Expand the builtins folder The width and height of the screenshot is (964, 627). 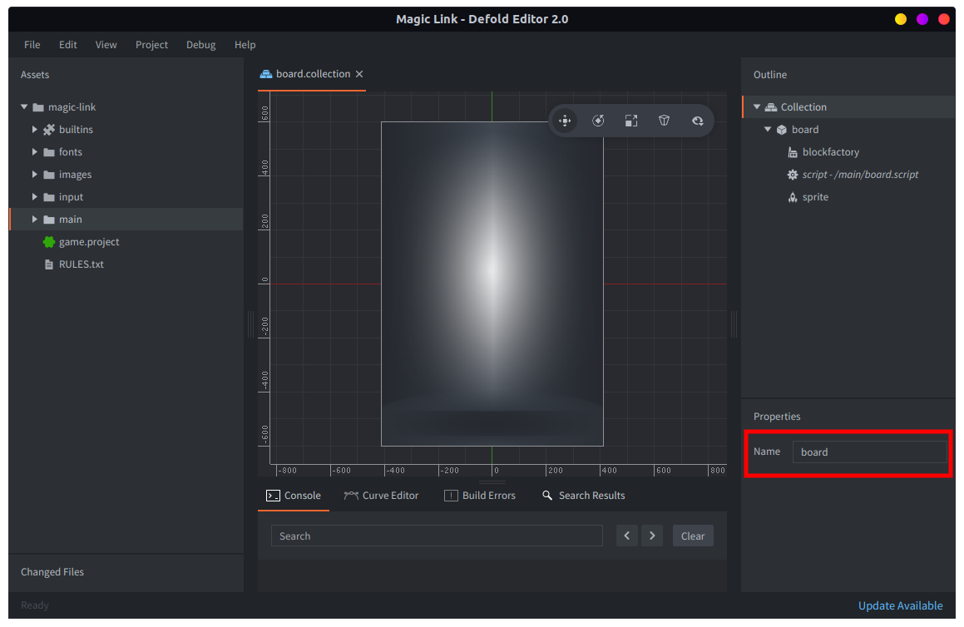coord(35,130)
